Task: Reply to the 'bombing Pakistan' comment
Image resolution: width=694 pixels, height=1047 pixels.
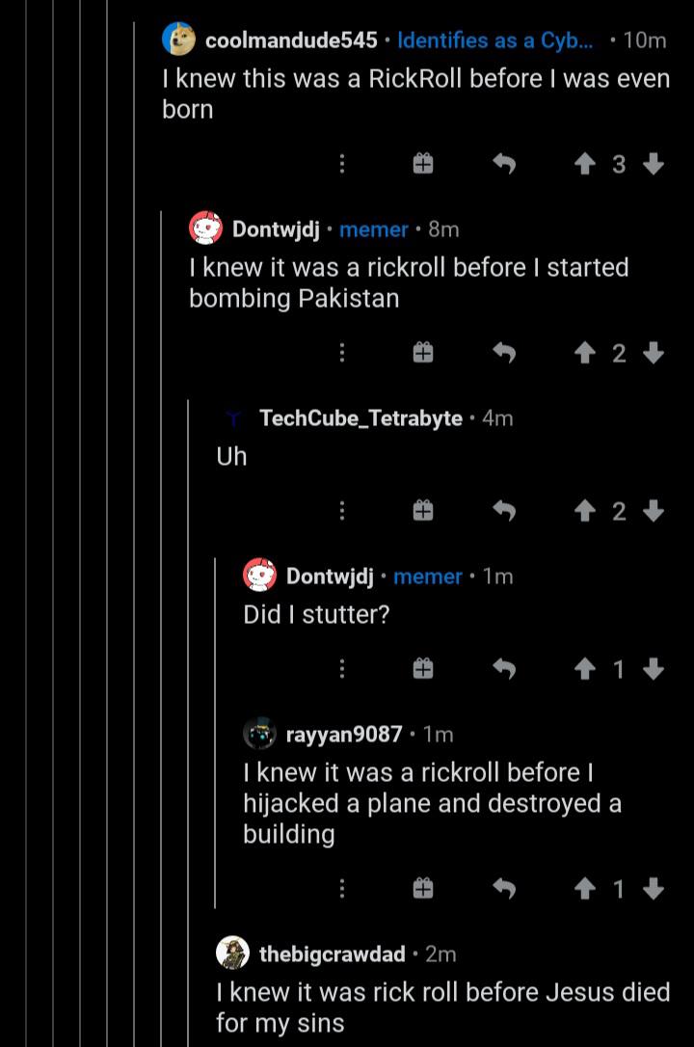Action: (504, 354)
